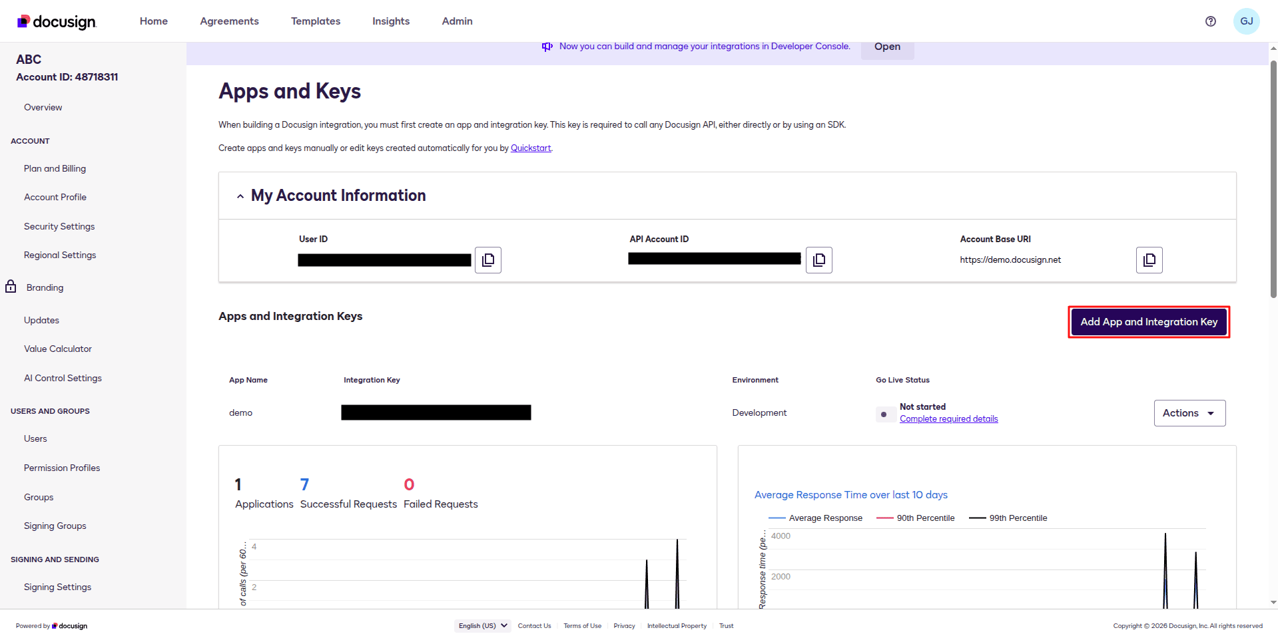Open Security Settings page

[x=59, y=227]
